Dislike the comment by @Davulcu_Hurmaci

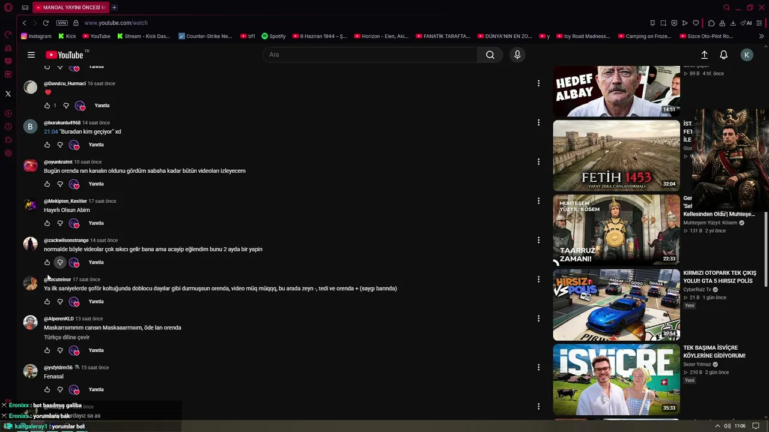[x=66, y=106]
